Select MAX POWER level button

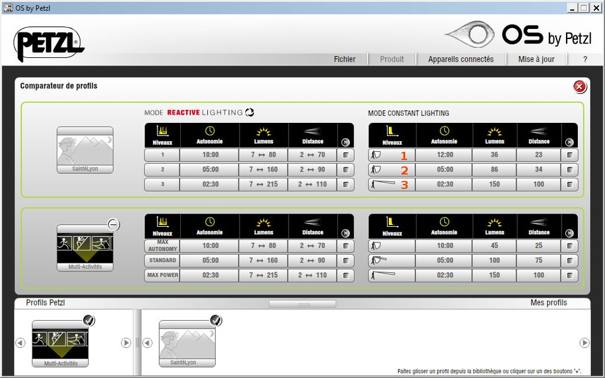click(162, 275)
